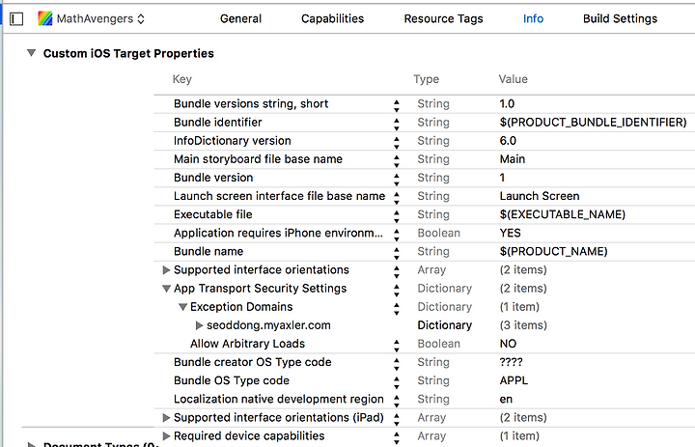This screenshot has width=695, height=447.
Task: Select the Executable file key
Action: 212,214
